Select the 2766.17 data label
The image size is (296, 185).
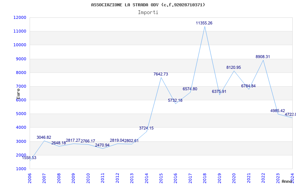point(88,141)
